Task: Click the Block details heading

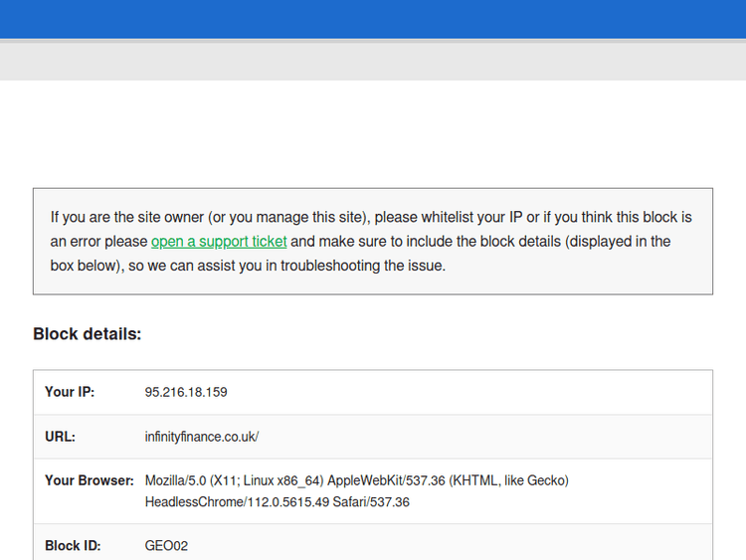Action: click(88, 334)
